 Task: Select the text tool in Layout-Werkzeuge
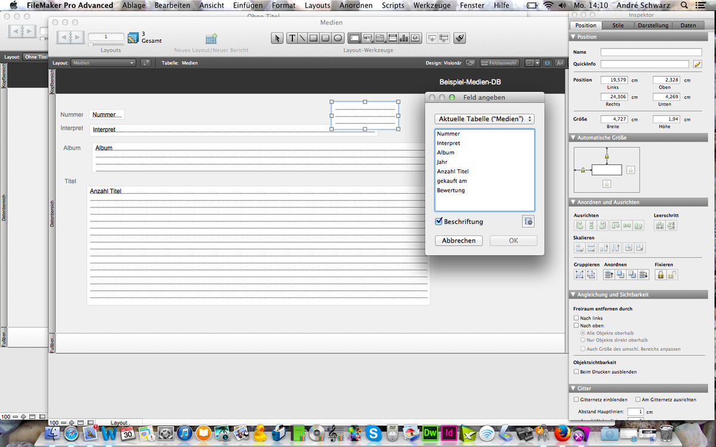[292, 38]
